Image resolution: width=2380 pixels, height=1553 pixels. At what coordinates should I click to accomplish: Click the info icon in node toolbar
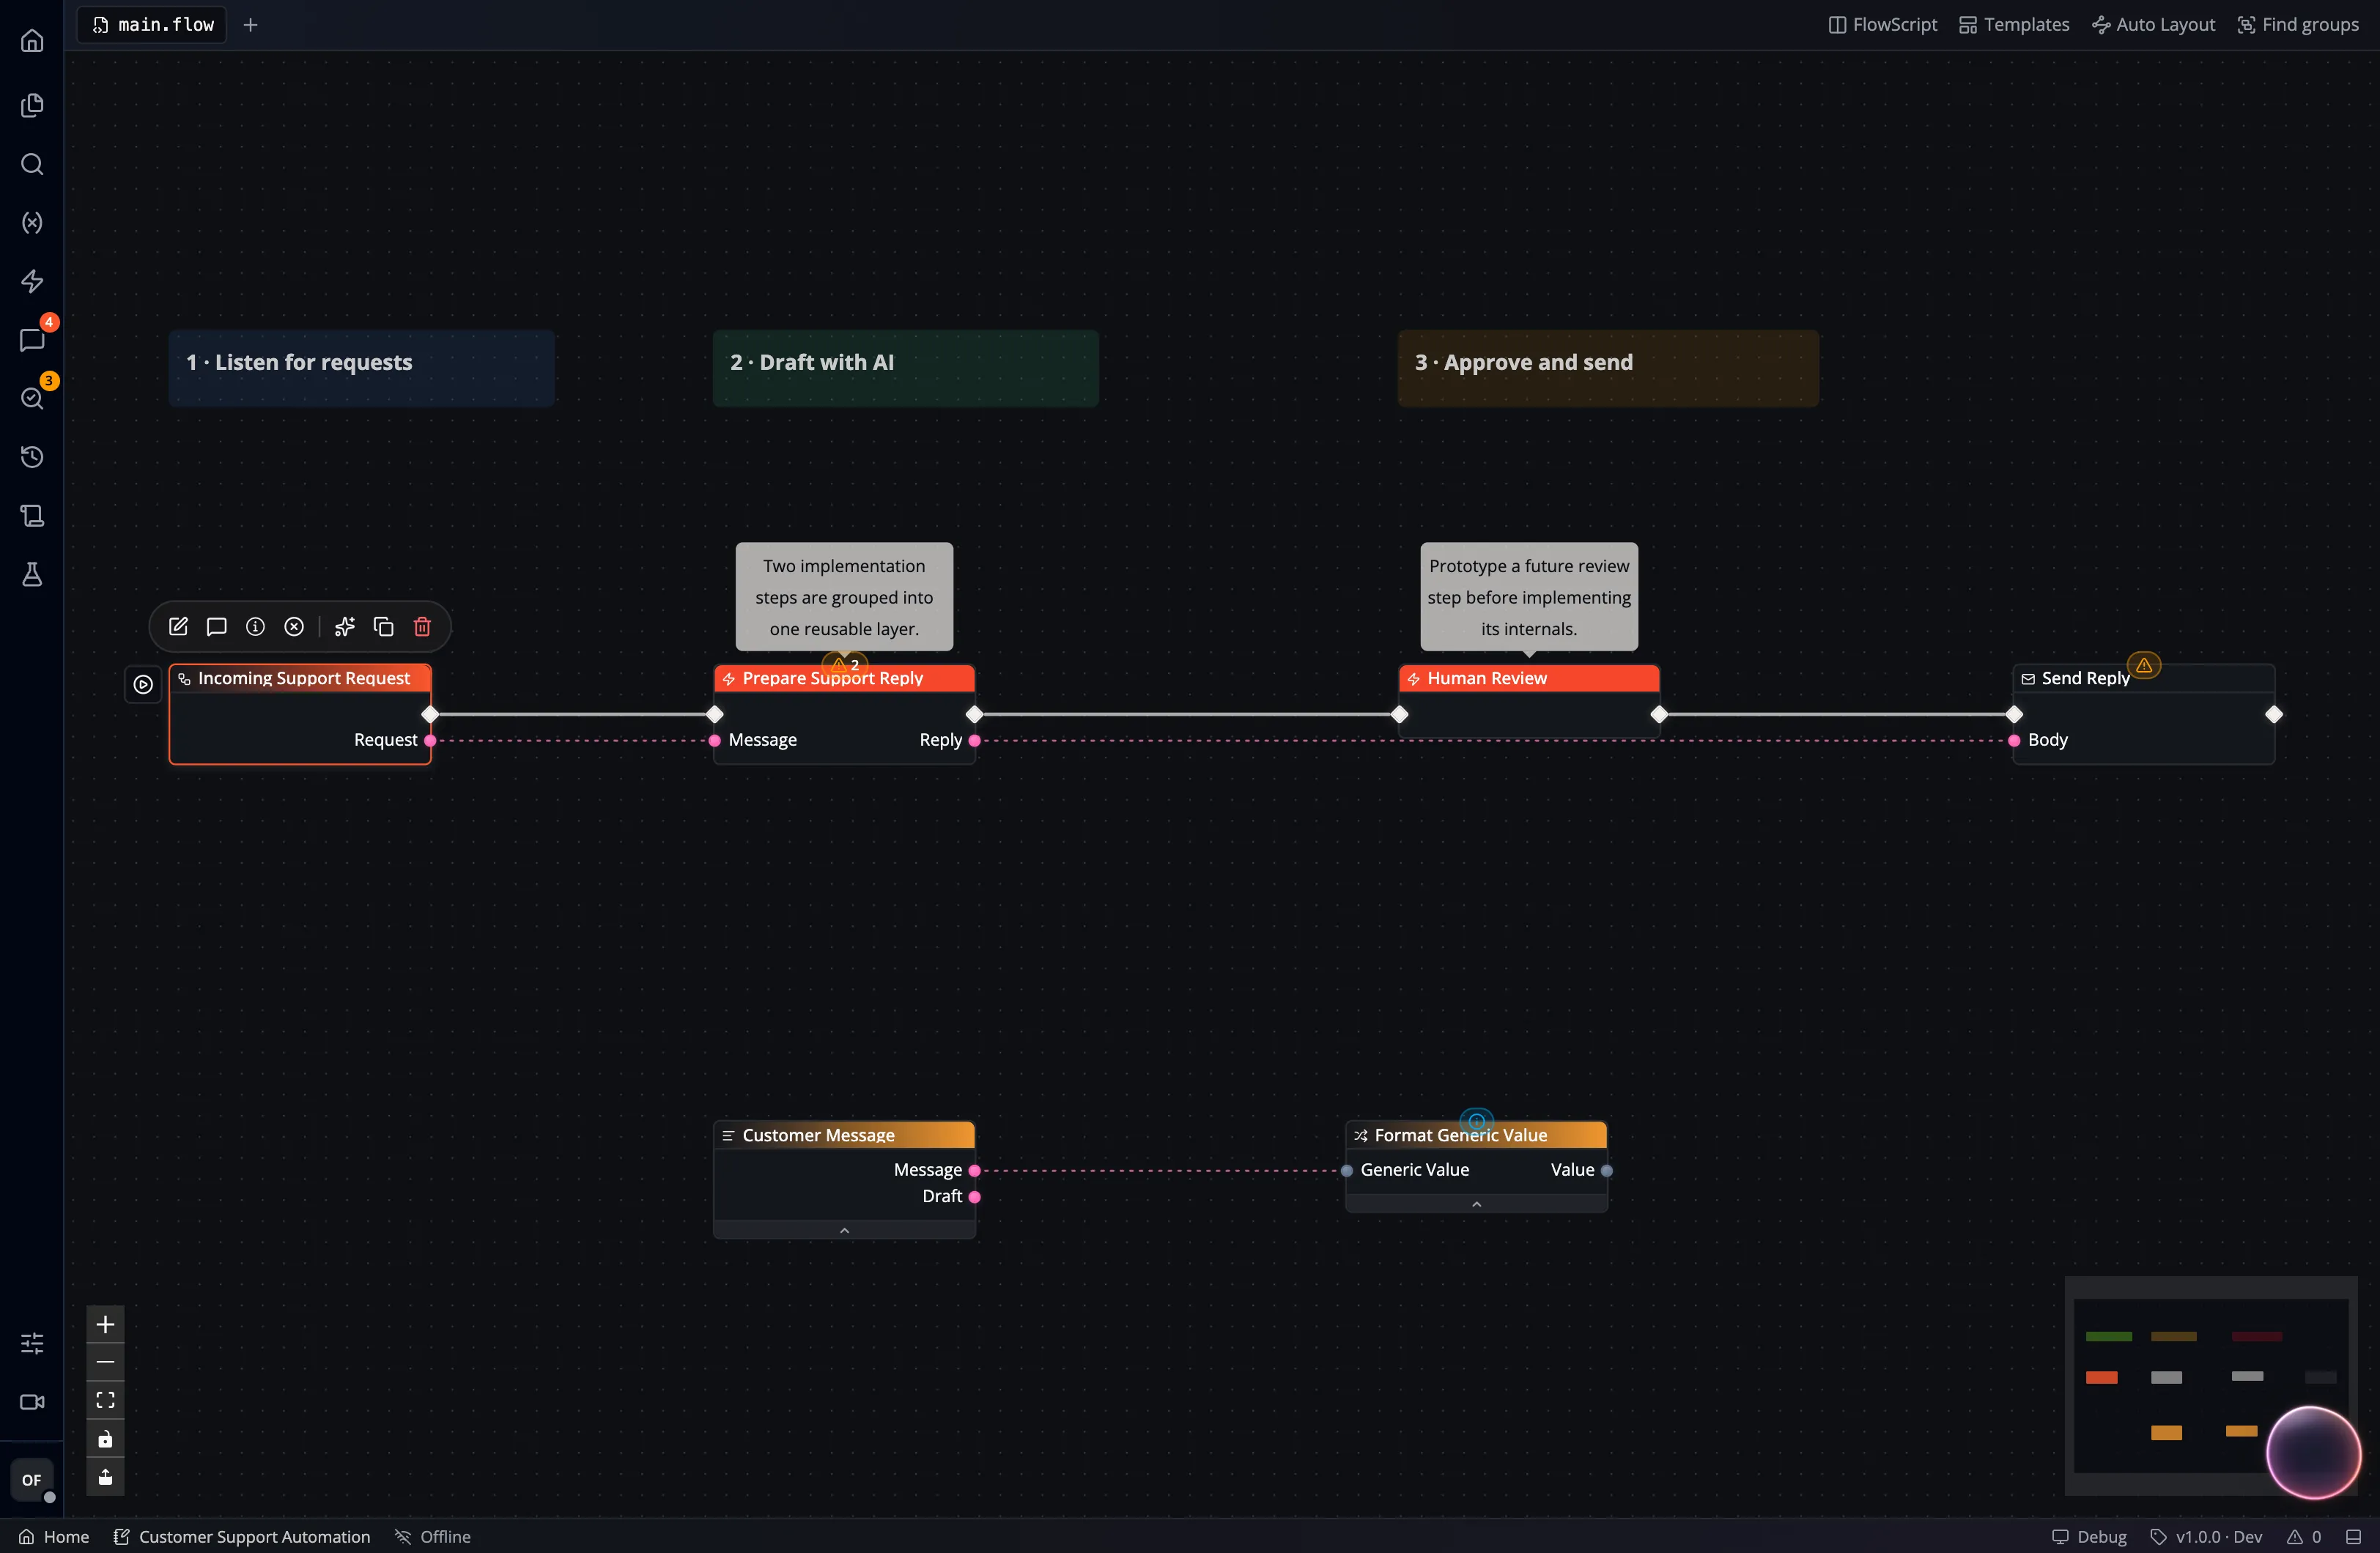pyautogui.click(x=255, y=627)
